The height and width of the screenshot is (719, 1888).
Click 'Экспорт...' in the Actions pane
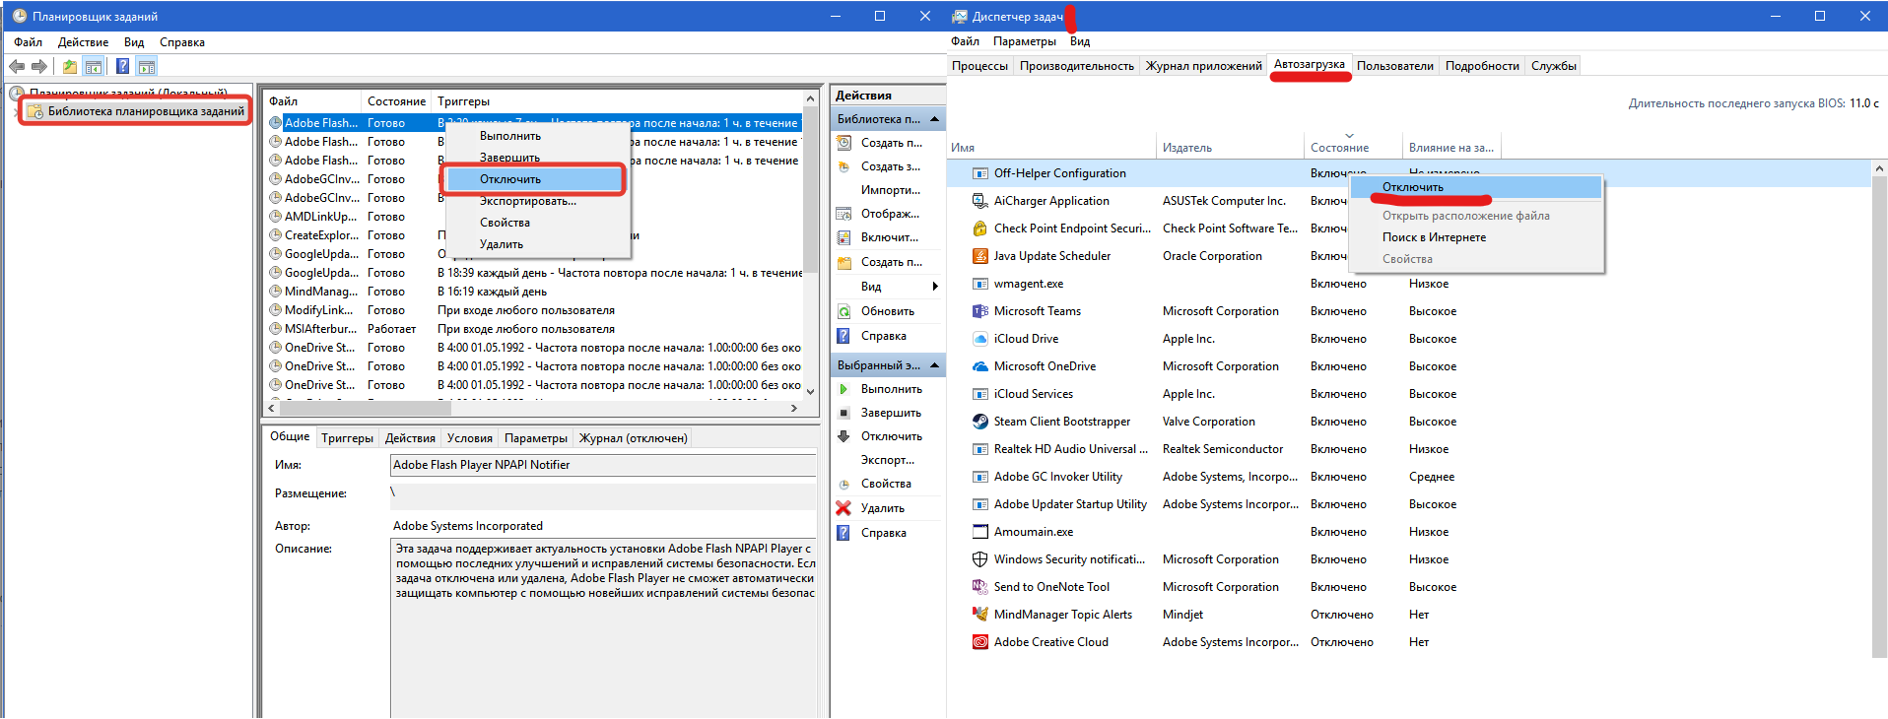888,460
